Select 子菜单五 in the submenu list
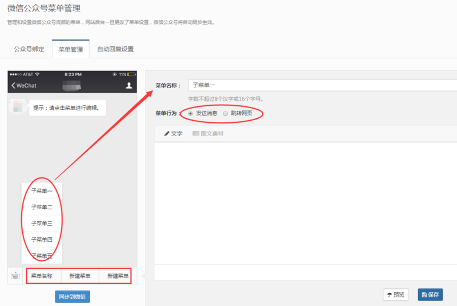Image resolution: width=457 pixels, height=306 pixels. 42,256
